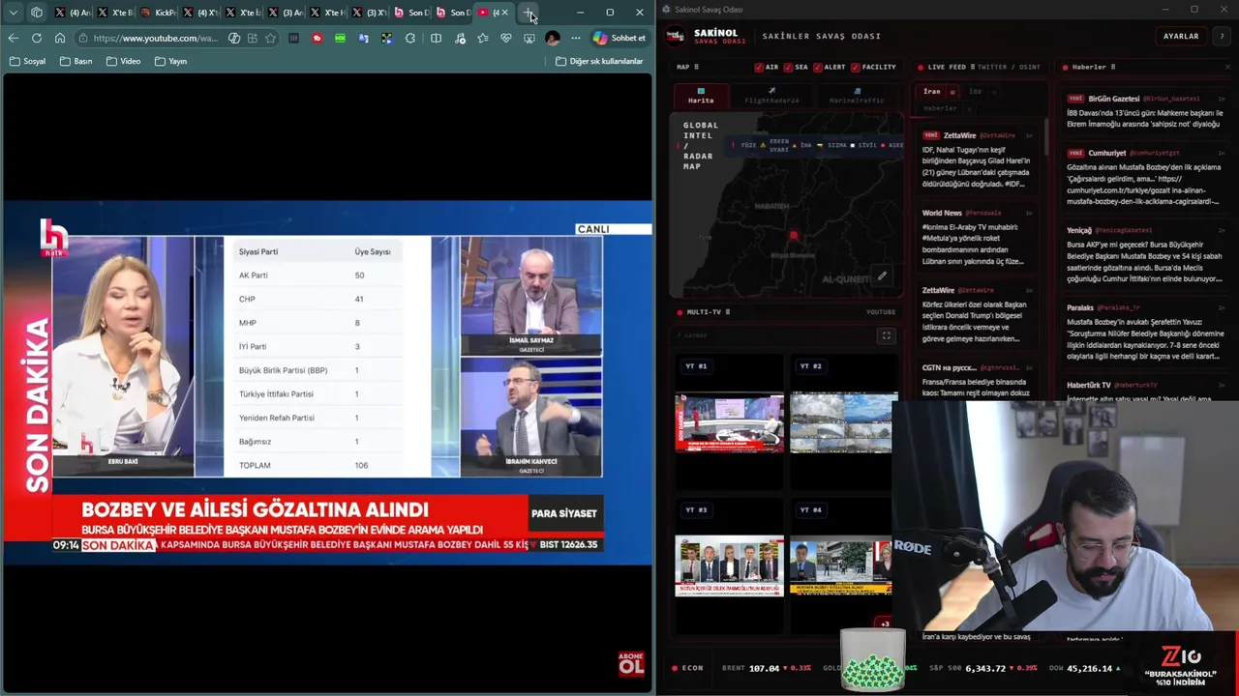Expand the +3 more channels badge
This screenshot has height=696, width=1239.
pos(884,623)
